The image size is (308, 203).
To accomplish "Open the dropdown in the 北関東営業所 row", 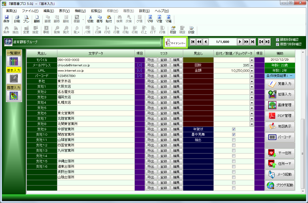I will point(252,124).
